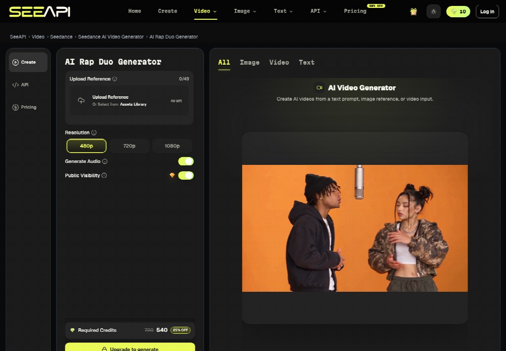
Task: Expand the API dropdown menu
Action: click(x=318, y=11)
